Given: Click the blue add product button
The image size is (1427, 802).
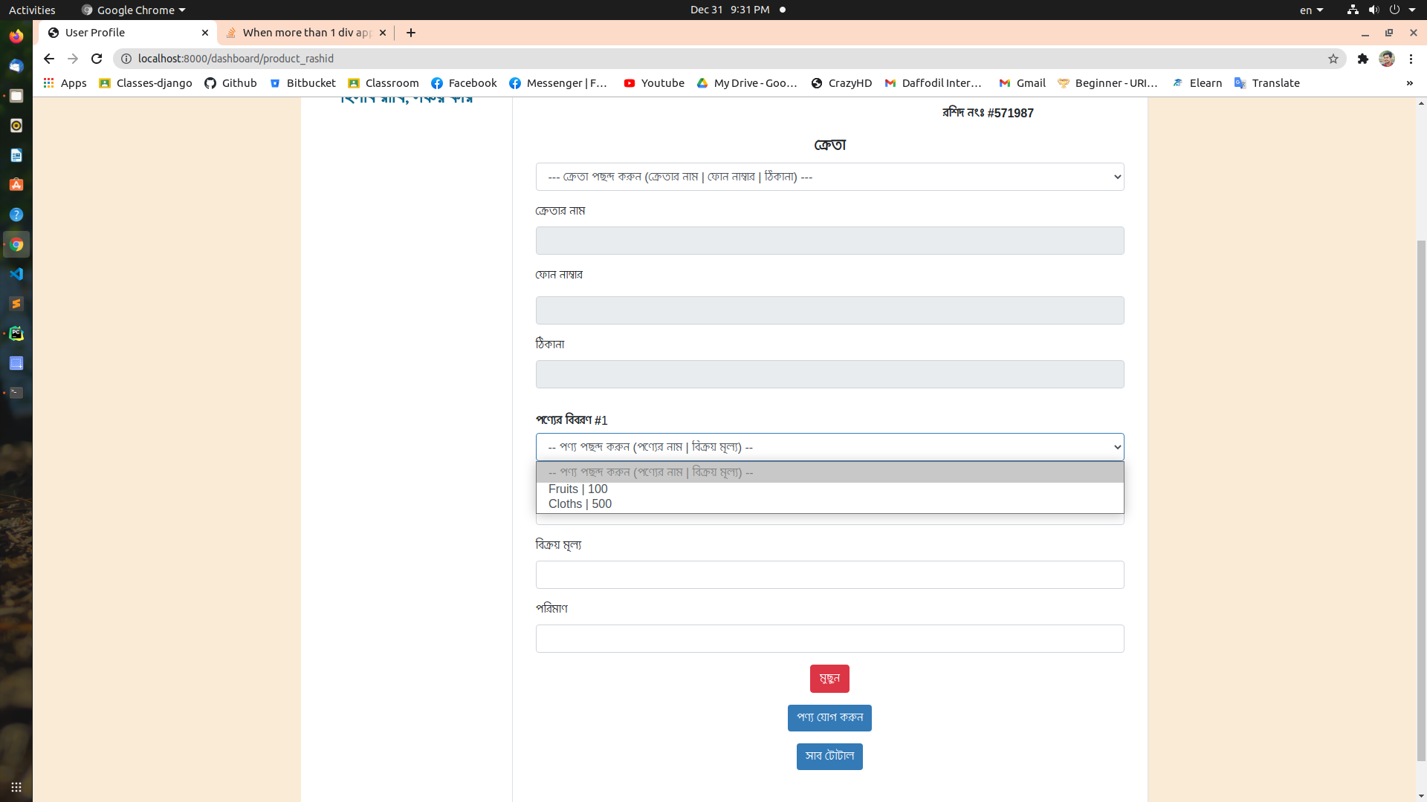Looking at the screenshot, I should 829,717.
